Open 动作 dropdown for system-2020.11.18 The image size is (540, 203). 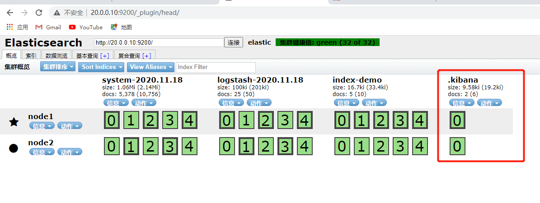(x=144, y=102)
